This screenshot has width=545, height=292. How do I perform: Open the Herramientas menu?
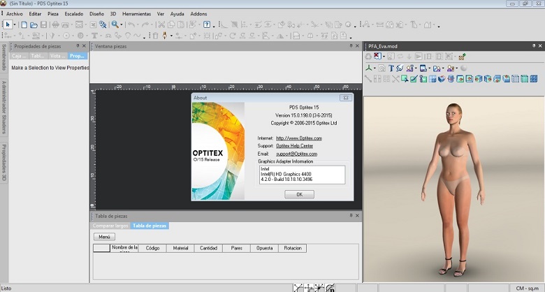pos(136,14)
